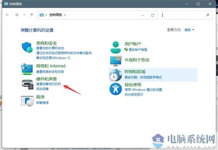Open Appearance and Personalization monitor icon
This screenshot has width=218, height=150.
point(116,61)
